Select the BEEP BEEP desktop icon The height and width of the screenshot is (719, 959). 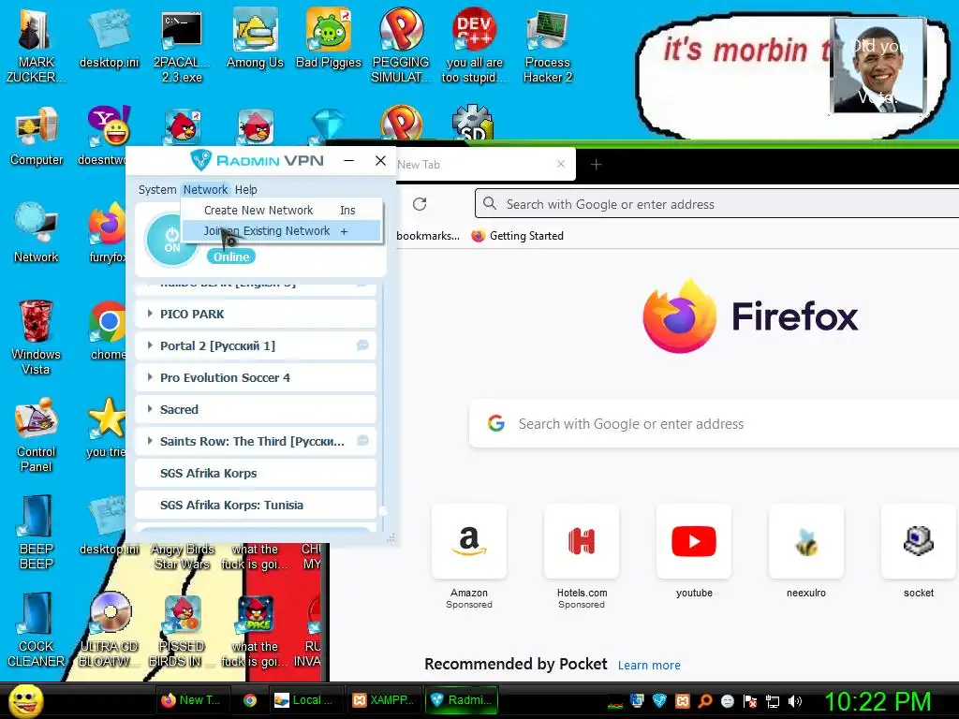37,532
